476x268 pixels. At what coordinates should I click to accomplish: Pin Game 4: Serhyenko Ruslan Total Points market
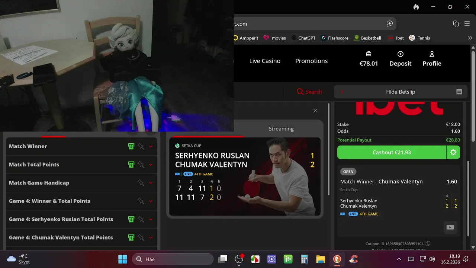141,219
